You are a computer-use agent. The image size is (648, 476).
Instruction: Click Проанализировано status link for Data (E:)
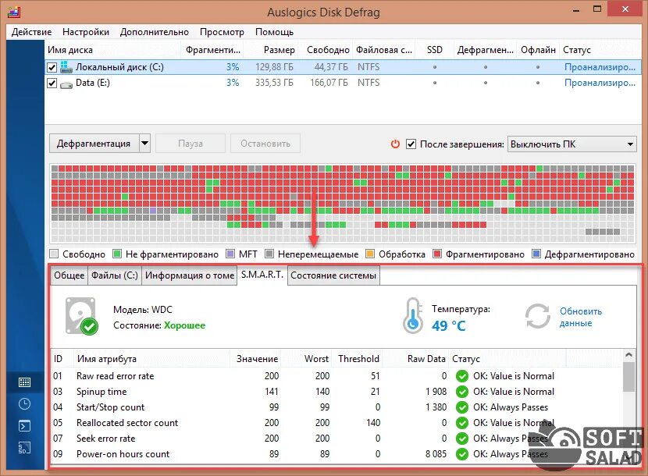click(x=600, y=83)
